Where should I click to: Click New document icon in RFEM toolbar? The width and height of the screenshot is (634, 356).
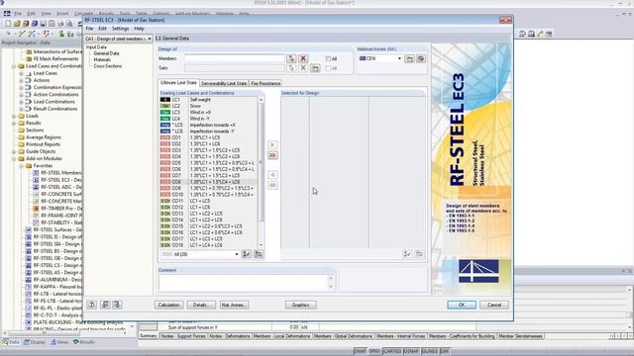(8, 24)
